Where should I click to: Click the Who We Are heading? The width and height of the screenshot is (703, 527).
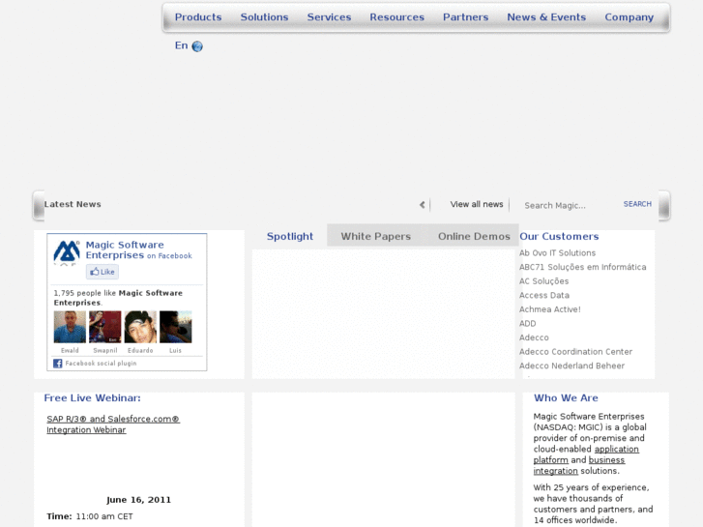tap(566, 397)
